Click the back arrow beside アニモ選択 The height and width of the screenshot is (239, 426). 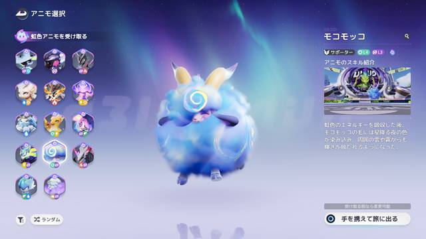coord(21,14)
